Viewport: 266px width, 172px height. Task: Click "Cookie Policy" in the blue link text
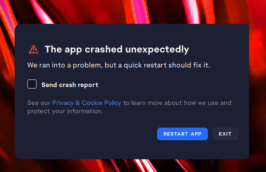101,103
